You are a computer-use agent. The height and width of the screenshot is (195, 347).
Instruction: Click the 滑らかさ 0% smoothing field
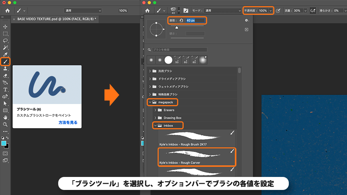pos(338,10)
